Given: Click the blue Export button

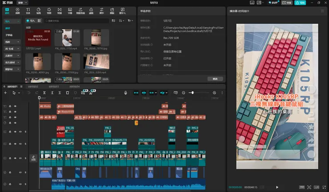Looking at the screenshot, I should pos(300,3).
